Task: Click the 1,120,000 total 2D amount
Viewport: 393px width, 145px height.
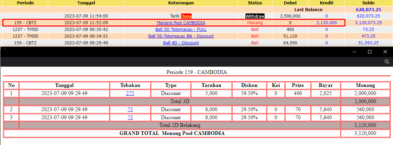Action: [365, 125]
